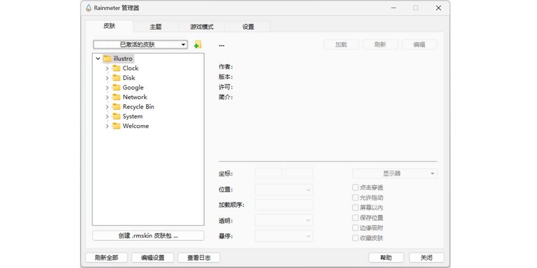Collapse the illustro tree node
Screen dimensions: 537x268
pos(98,59)
